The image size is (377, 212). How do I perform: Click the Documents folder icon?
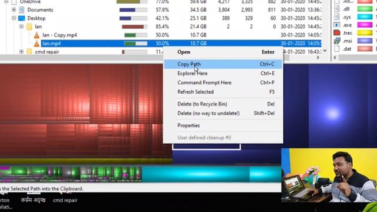point(22,10)
